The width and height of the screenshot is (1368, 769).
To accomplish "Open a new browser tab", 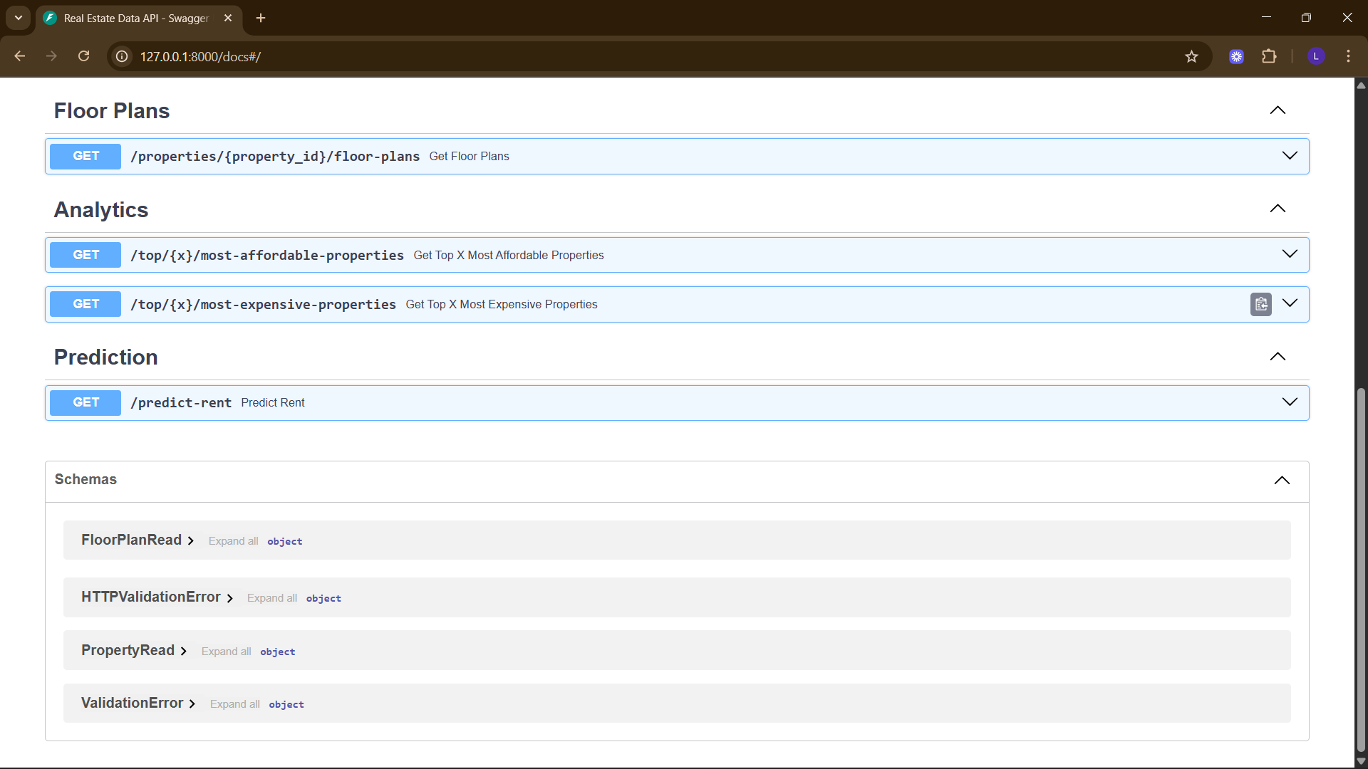I will [261, 18].
